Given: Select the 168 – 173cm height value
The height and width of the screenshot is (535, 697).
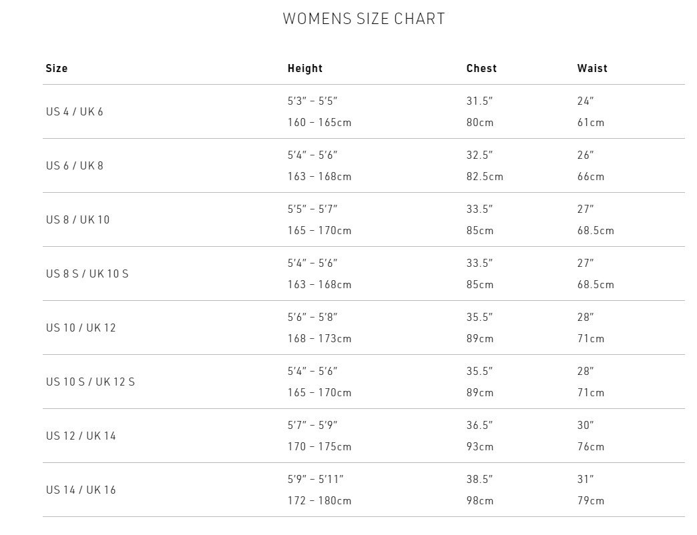Looking at the screenshot, I should click(x=319, y=339).
